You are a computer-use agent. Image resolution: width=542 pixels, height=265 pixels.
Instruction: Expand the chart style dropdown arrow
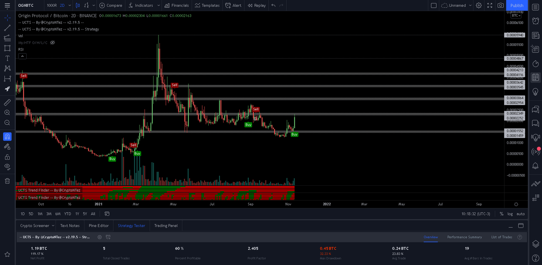93,5
